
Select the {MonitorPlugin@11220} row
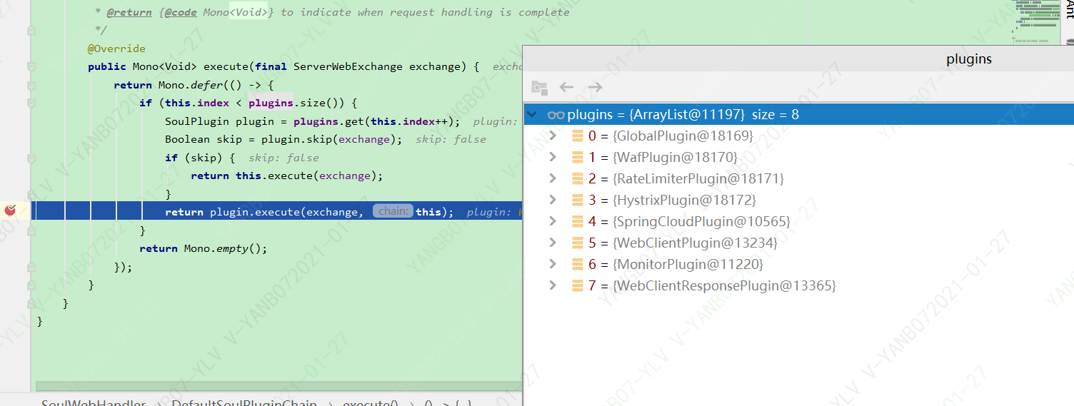click(798, 264)
